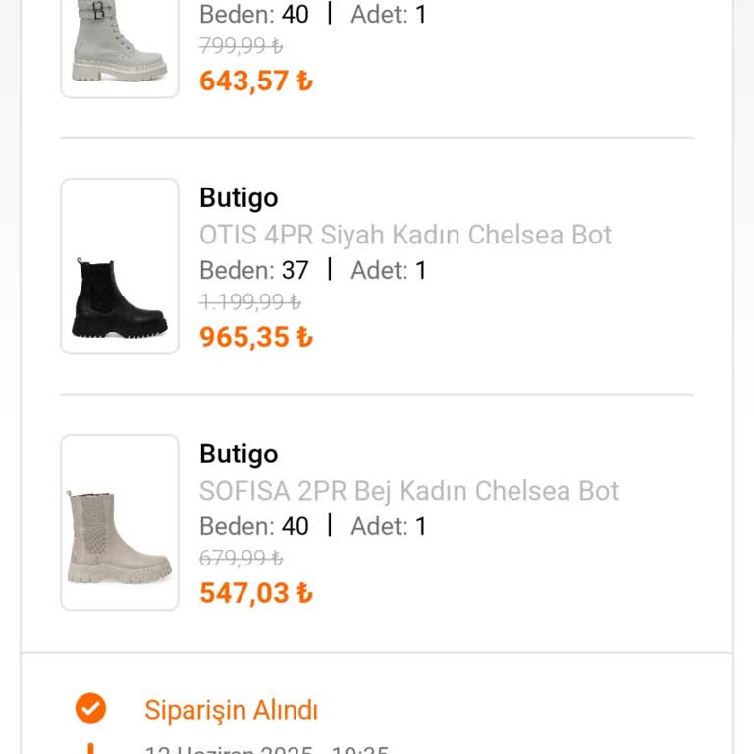Click the Beden: 37 size label
754x754 pixels.
coord(253,270)
